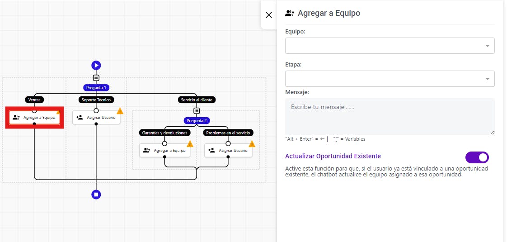The width and height of the screenshot is (507, 242).
Task: Click the blue stop end node
Action: coord(96,195)
